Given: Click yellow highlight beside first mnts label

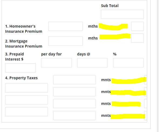Looking at the screenshot, I should [x=129, y=80].
